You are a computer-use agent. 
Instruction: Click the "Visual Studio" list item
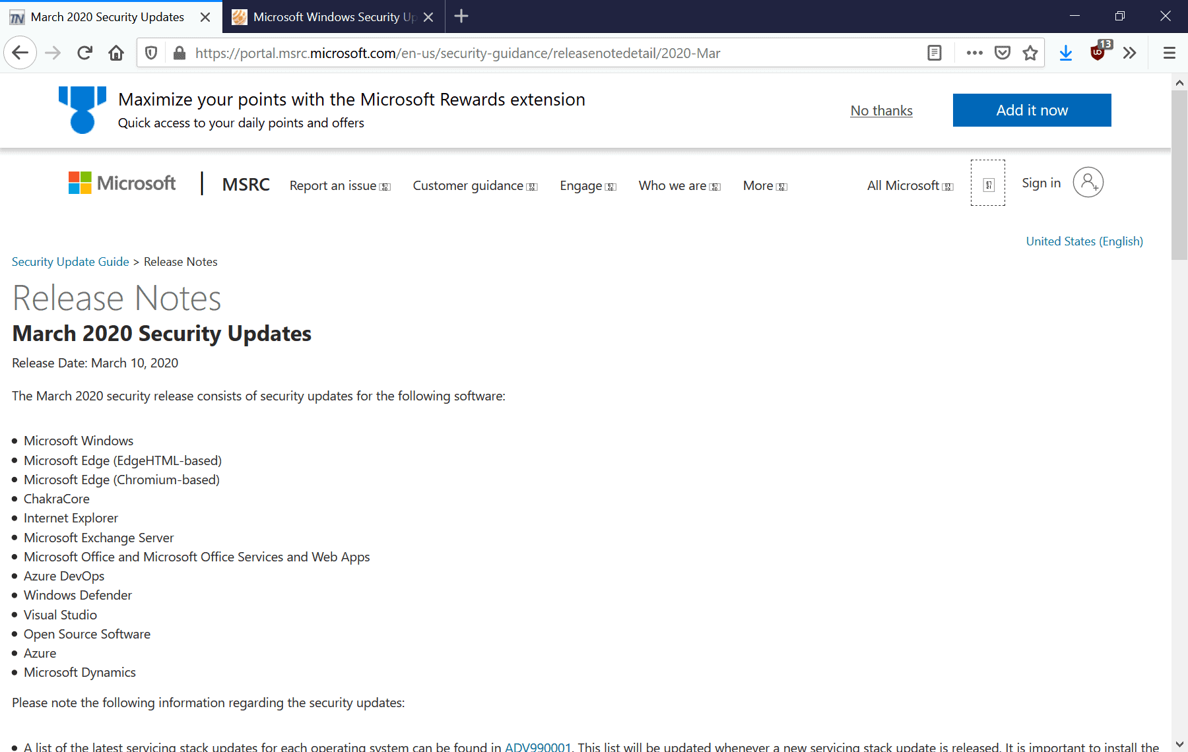pyautogui.click(x=60, y=615)
